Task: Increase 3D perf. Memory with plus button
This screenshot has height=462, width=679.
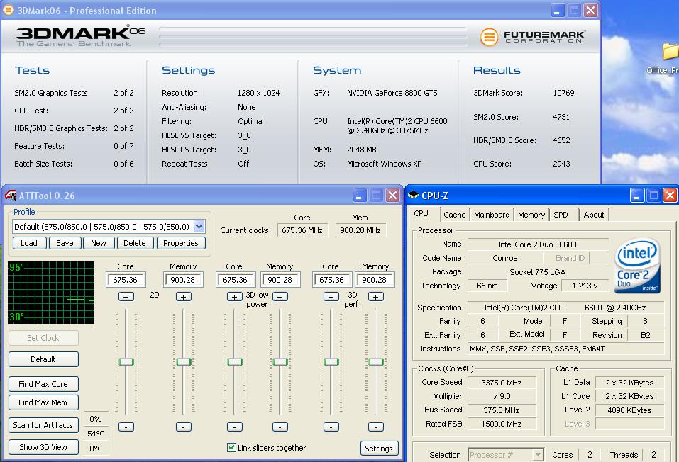Action: [376, 297]
